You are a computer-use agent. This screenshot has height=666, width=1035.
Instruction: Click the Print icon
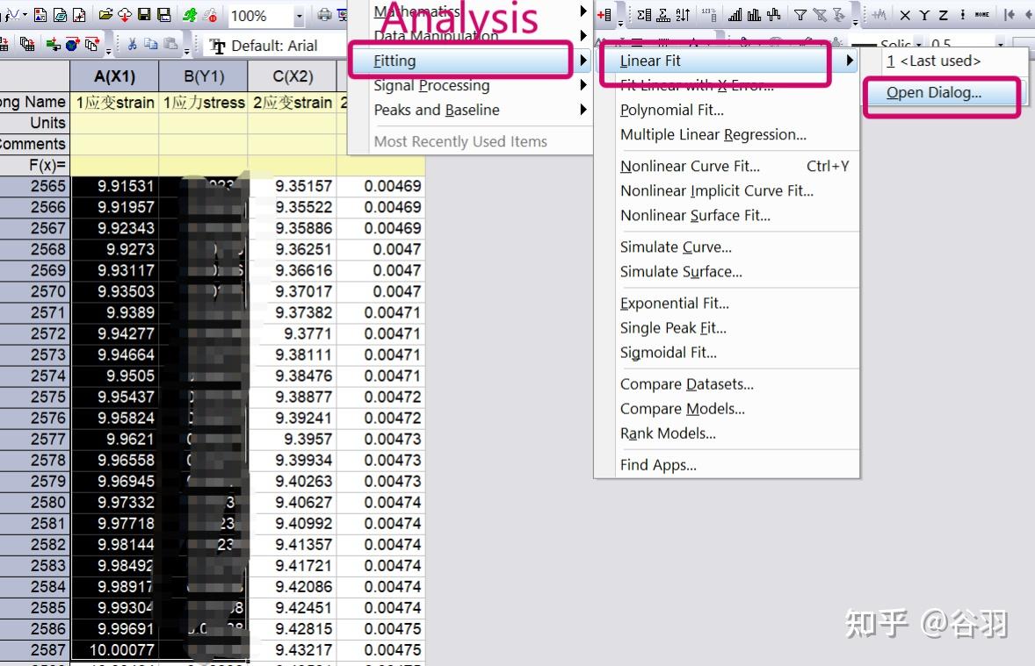[324, 15]
